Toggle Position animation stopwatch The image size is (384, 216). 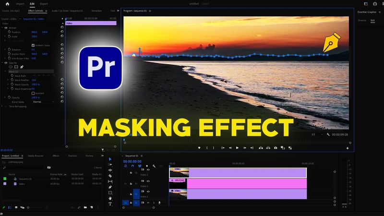tap(9, 32)
